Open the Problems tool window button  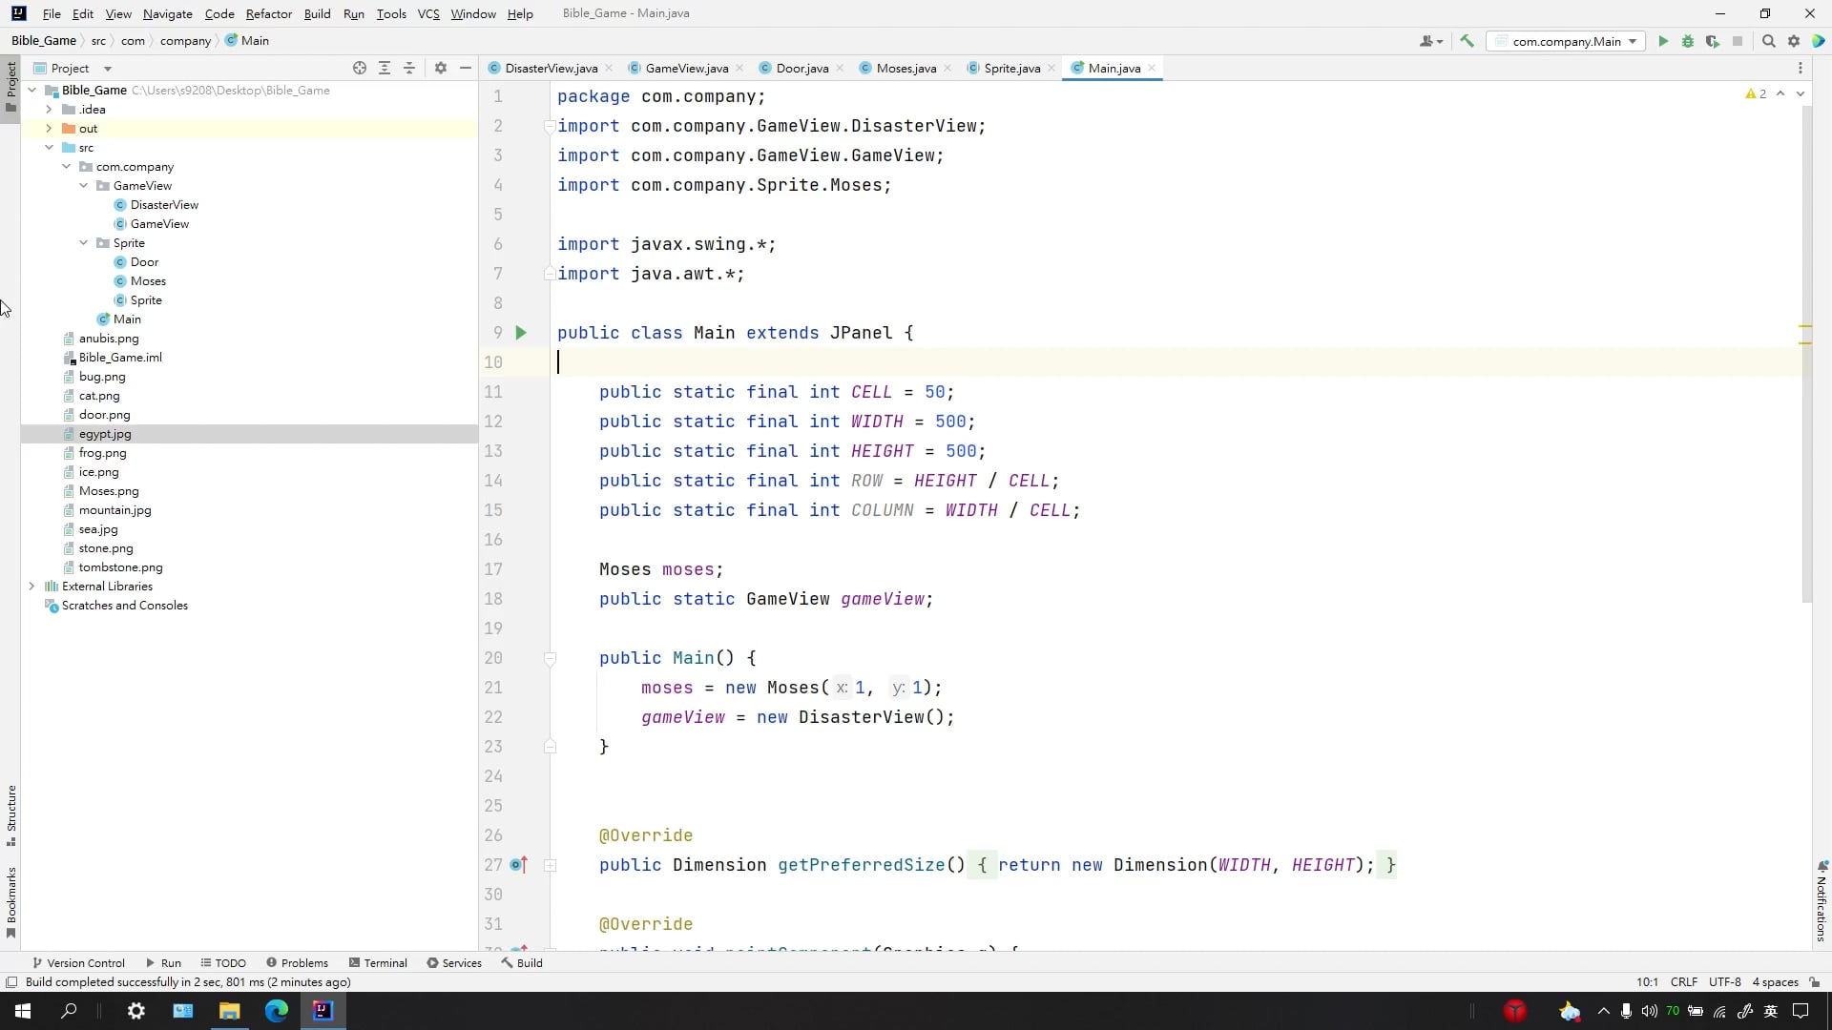[298, 963]
